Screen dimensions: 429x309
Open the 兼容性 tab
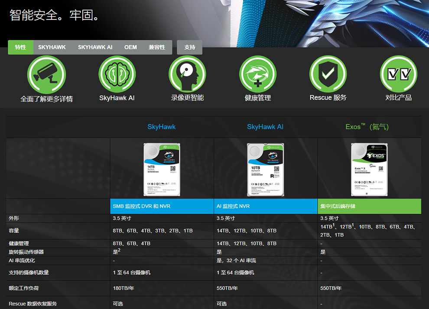pos(157,47)
